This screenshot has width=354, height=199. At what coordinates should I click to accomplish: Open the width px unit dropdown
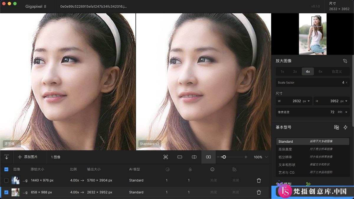click(307, 101)
